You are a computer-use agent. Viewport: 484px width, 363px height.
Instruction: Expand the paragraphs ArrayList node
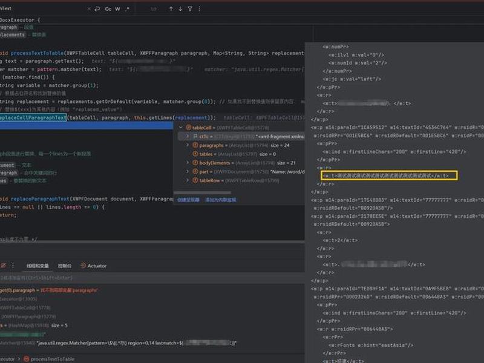187,145
